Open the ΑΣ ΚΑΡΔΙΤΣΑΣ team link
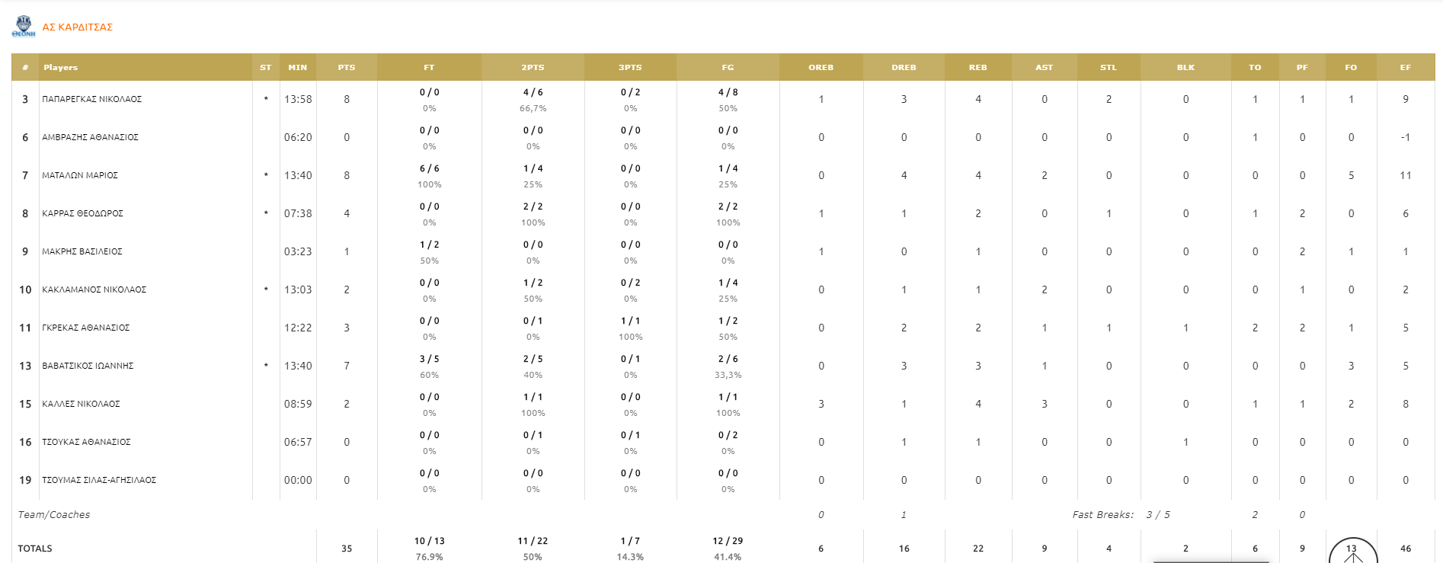Viewport: 1443px width, 563px height. [77, 27]
